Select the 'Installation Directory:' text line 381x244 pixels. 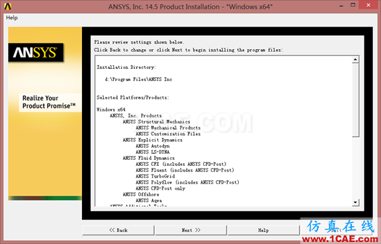pos(126,67)
